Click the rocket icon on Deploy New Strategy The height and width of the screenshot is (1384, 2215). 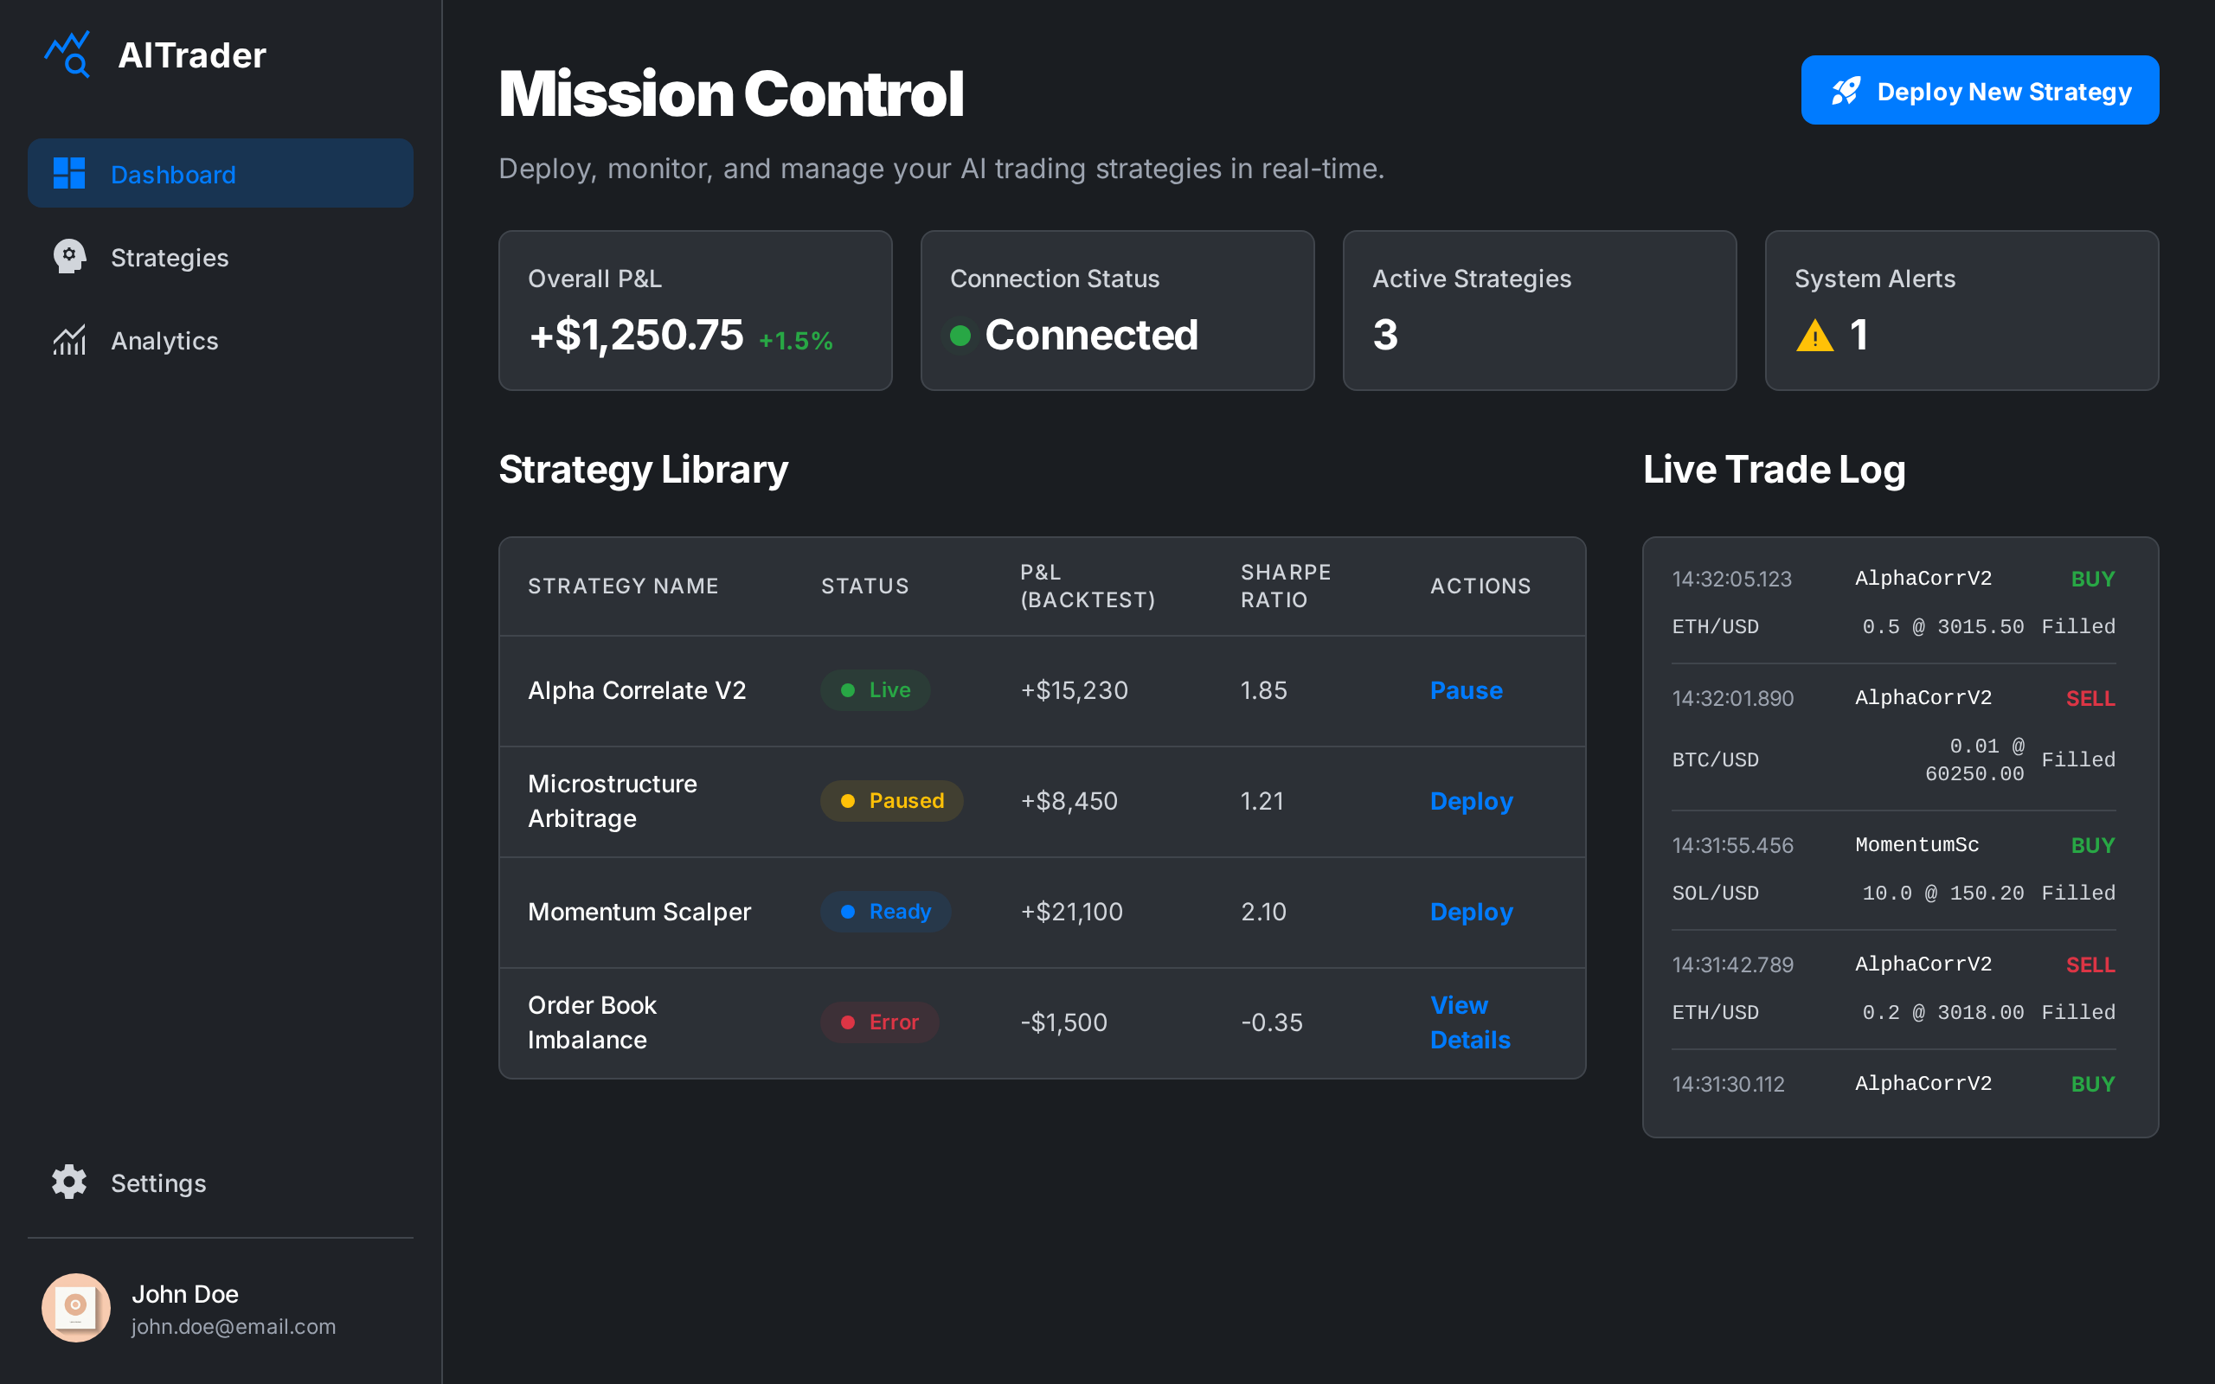tap(1846, 90)
